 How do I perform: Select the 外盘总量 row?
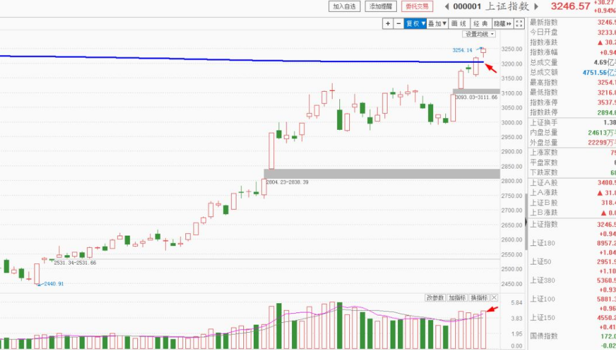click(x=572, y=143)
